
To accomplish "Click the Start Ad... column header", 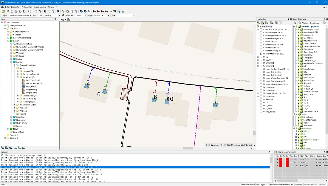I will [304, 156].
